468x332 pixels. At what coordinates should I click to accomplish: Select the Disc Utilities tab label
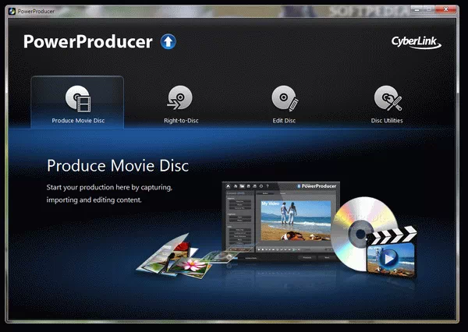(387, 121)
